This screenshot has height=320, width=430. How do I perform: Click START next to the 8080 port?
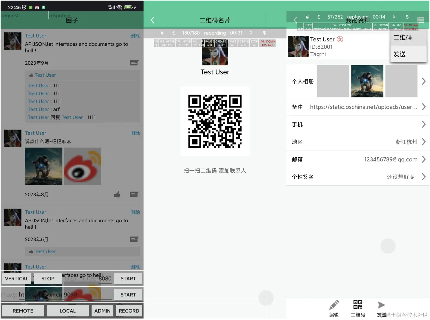pyautogui.click(x=128, y=279)
